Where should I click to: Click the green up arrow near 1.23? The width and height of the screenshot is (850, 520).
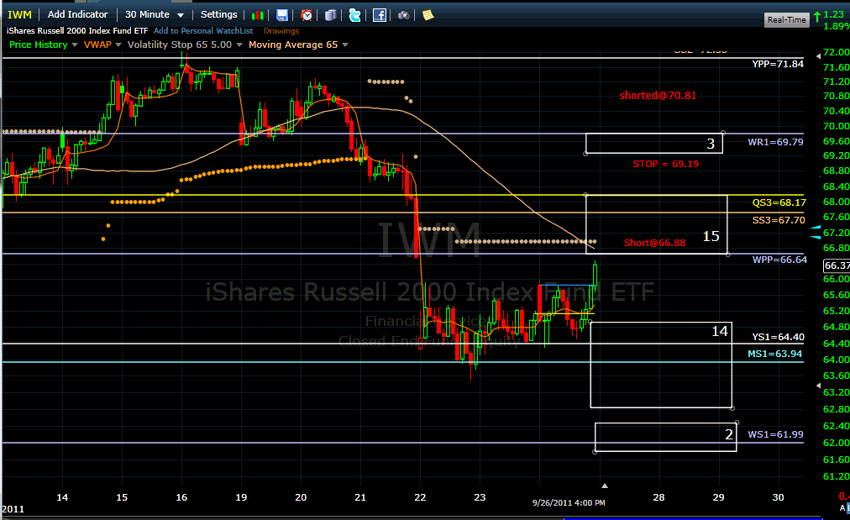[817, 17]
